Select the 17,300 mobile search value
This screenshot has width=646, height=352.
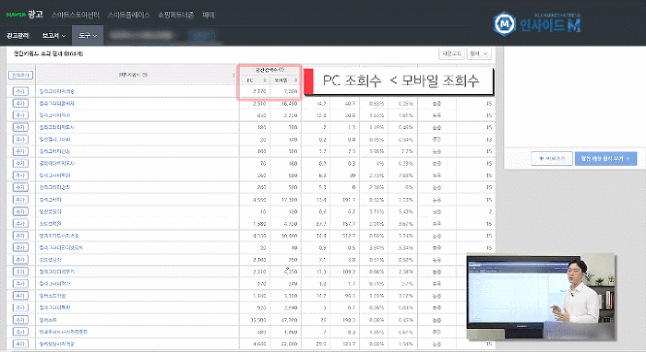click(x=290, y=200)
